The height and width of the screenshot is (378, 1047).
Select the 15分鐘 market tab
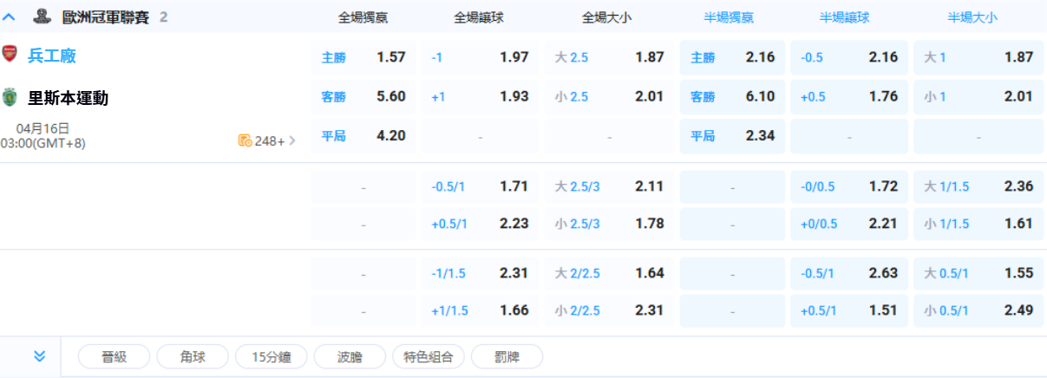271,356
